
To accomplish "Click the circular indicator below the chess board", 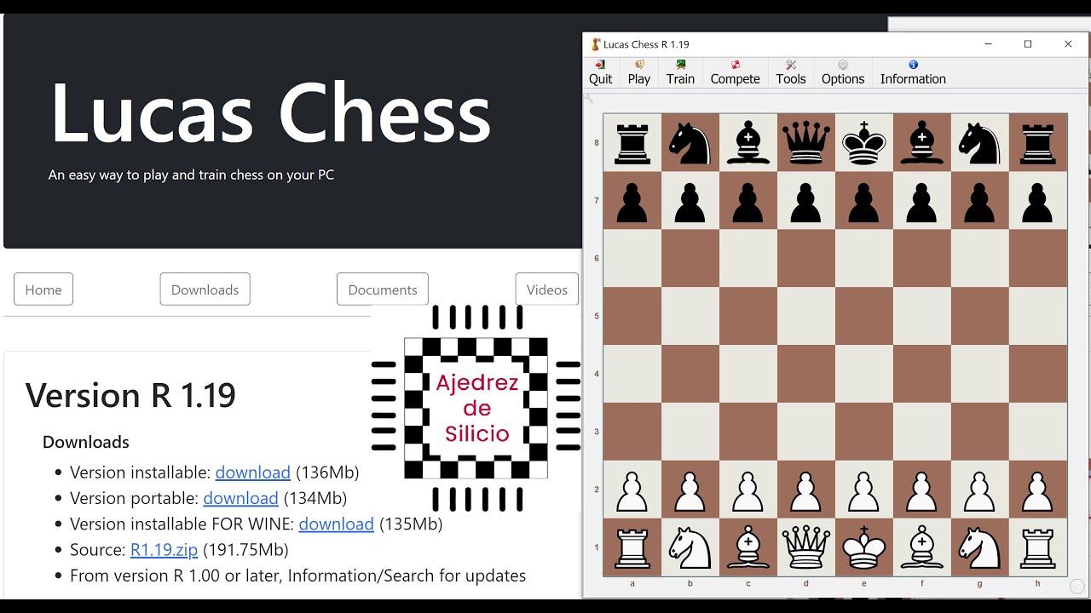I will [x=1077, y=587].
